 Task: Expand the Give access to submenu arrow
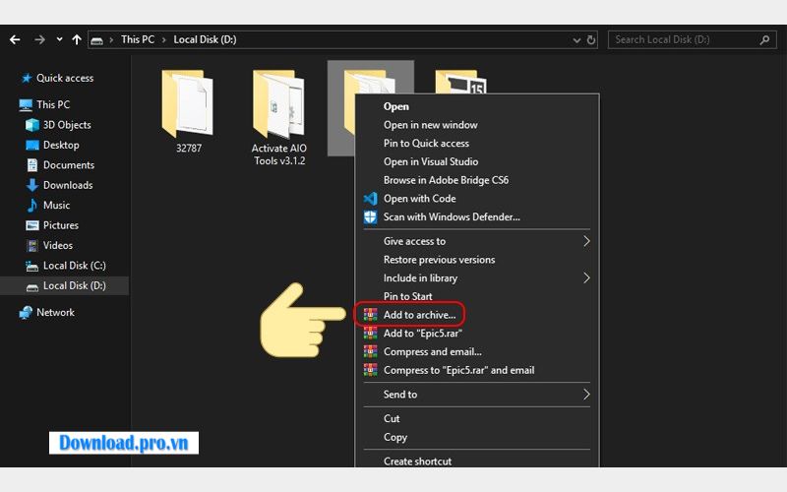tap(586, 241)
